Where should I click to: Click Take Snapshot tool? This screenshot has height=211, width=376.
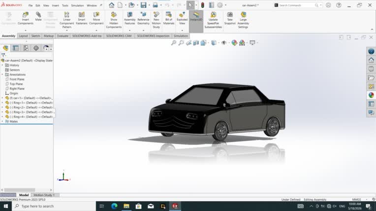[230, 18]
